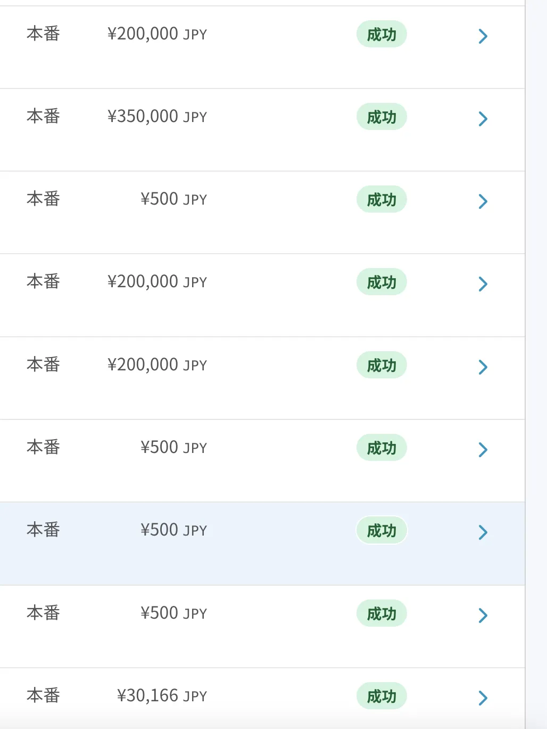Click the 成功 badge in ¥500 row above ¥30,166
The width and height of the screenshot is (547, 729).
pos(382,613)
